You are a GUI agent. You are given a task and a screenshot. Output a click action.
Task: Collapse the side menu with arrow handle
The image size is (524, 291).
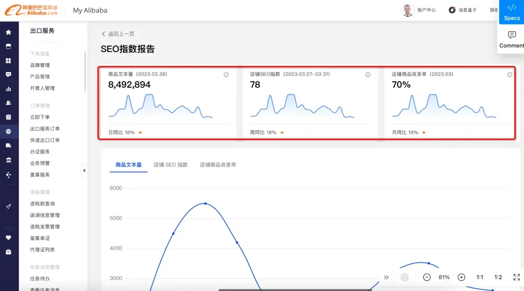coord(84,171)
